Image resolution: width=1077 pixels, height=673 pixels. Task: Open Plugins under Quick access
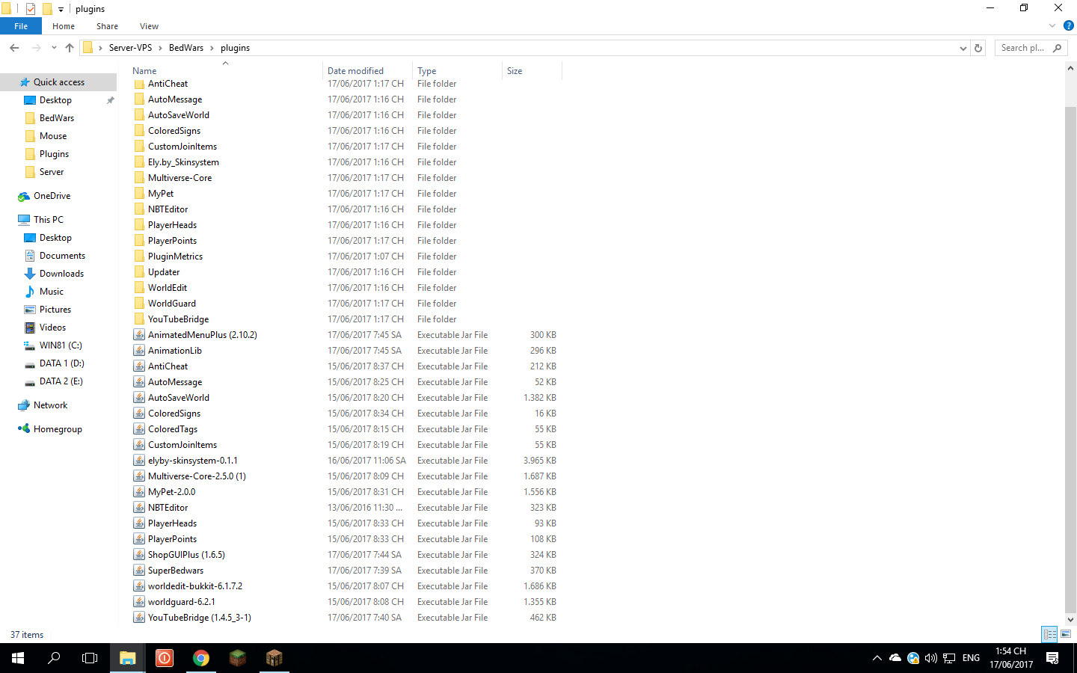click(54, 154)
